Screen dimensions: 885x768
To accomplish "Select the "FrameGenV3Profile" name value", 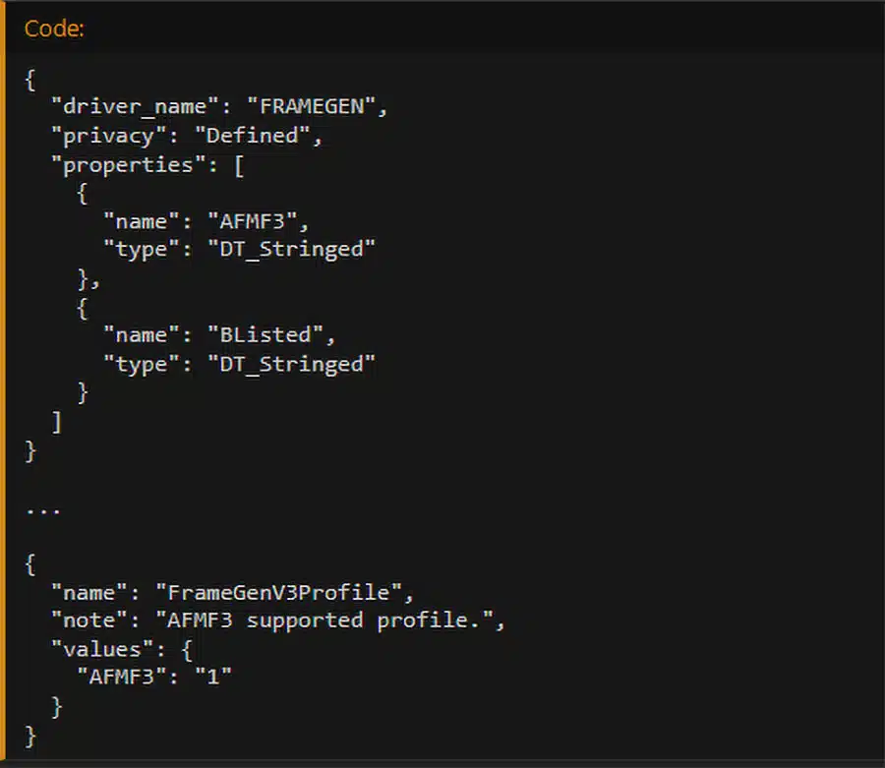I will 279,593.
